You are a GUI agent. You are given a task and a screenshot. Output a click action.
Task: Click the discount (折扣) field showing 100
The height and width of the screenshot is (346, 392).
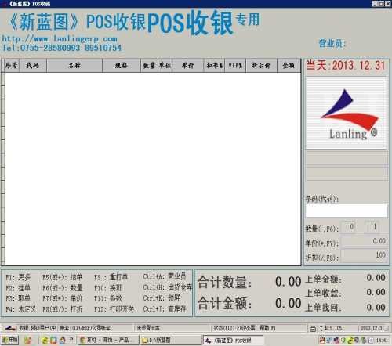pos(365,255)
